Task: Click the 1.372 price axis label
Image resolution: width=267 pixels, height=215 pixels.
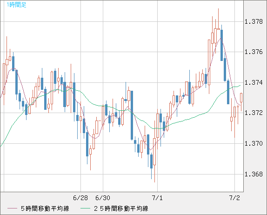Action: 254,113
